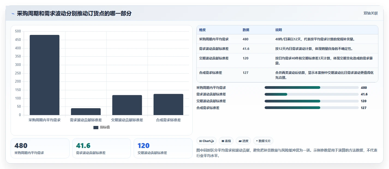The width and height of the screenshot is (389, 169).
Task: Click x-axis label 交期波动贡献标准差 under the chart
Action: click(127, 120)
